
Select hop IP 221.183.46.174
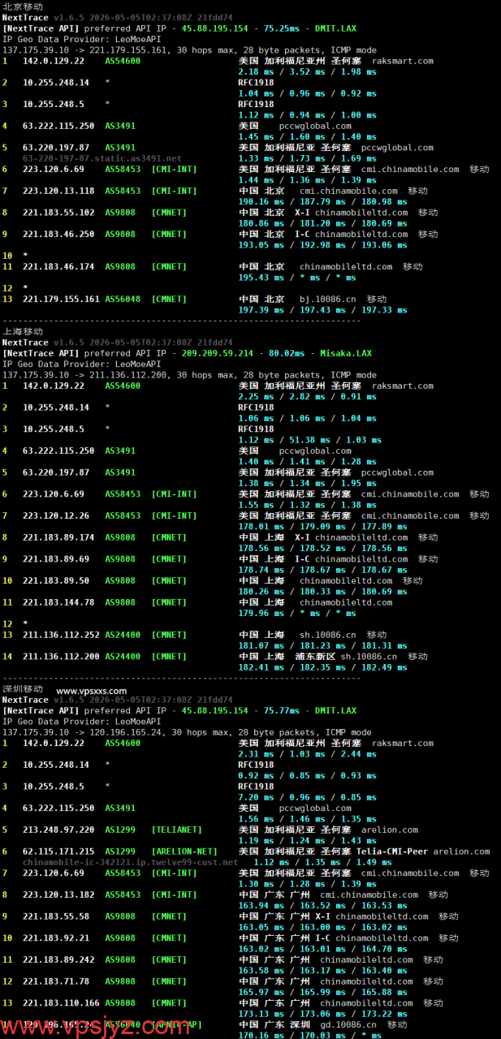point(58,266)
